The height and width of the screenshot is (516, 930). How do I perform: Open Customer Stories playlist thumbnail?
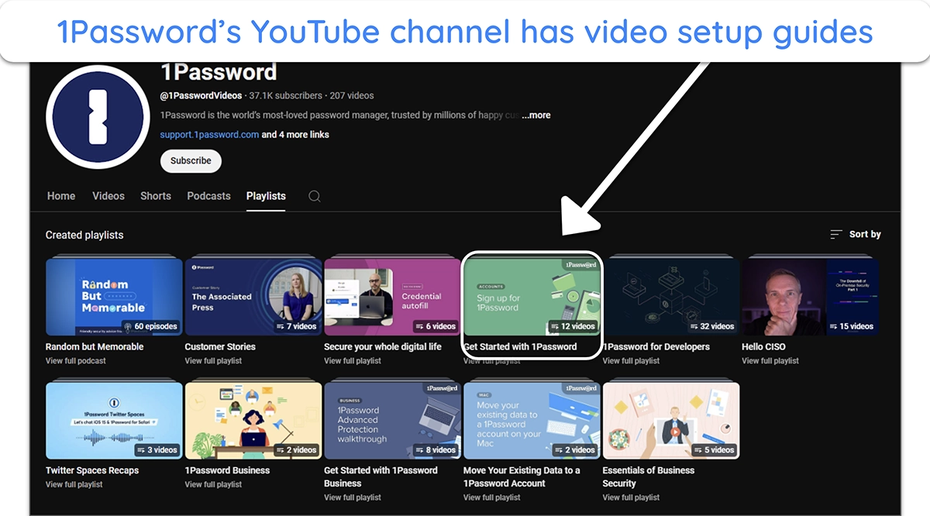[x=253, y=297]
